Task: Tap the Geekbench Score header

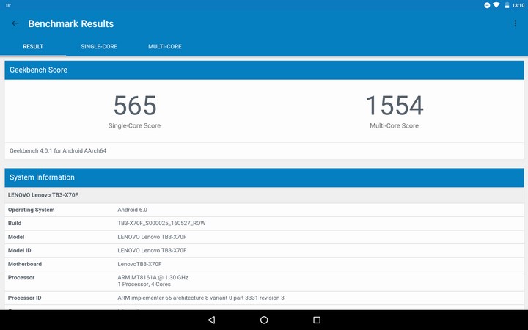Action: [264, 70]
